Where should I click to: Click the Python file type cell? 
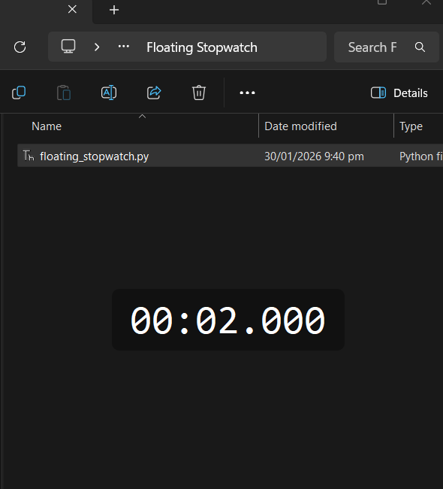[421, 156]
